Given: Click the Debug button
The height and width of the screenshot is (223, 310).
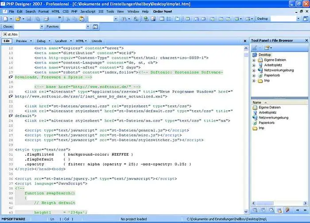Looking at the screenshot, I should coord(41,41).
